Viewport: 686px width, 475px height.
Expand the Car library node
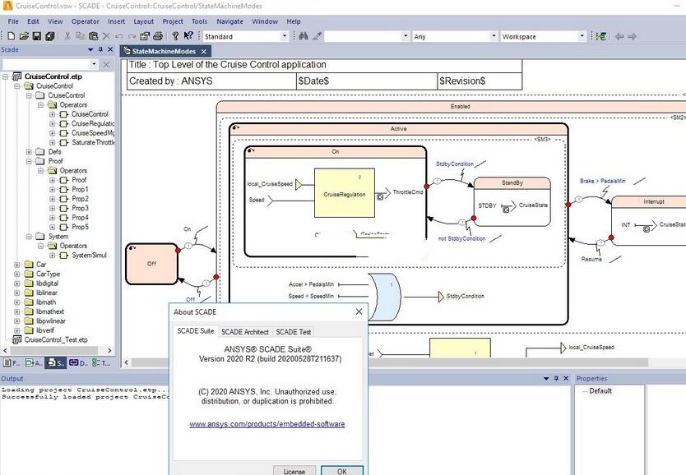tap(17, 265)
